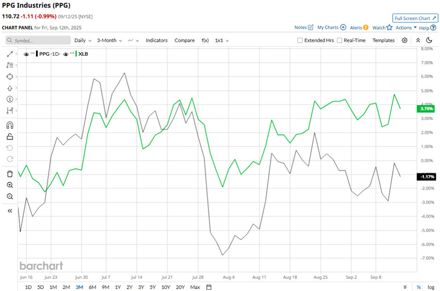Toggle percent scale mode
440x291 pixels.
coord(418,287)
